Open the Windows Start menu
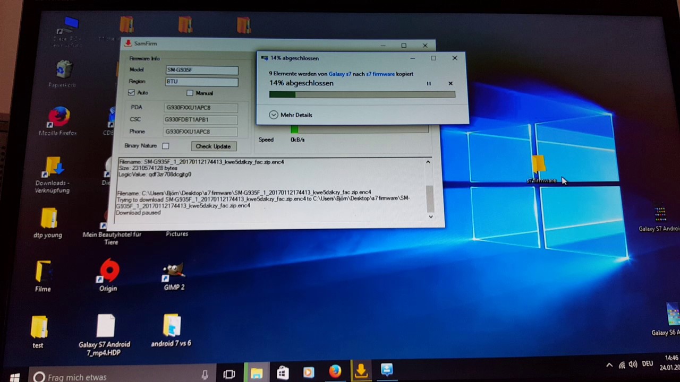Image resolution: width=680 pixels, height=382 pixels. pos(14,377)
